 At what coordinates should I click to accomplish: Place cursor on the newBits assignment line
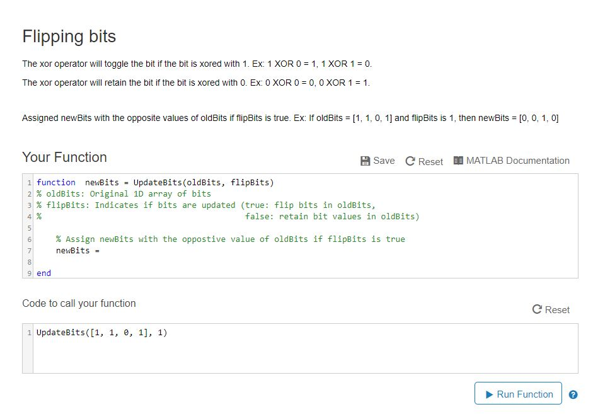78,250
